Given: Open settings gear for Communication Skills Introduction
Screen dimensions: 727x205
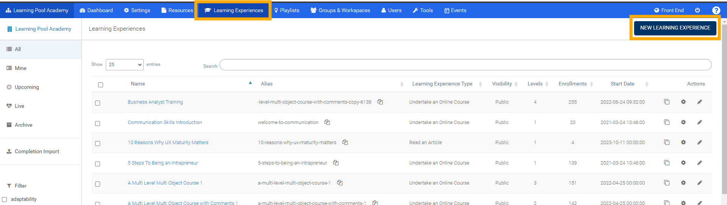Looking at the screenshot, I should tap(683, 122).
